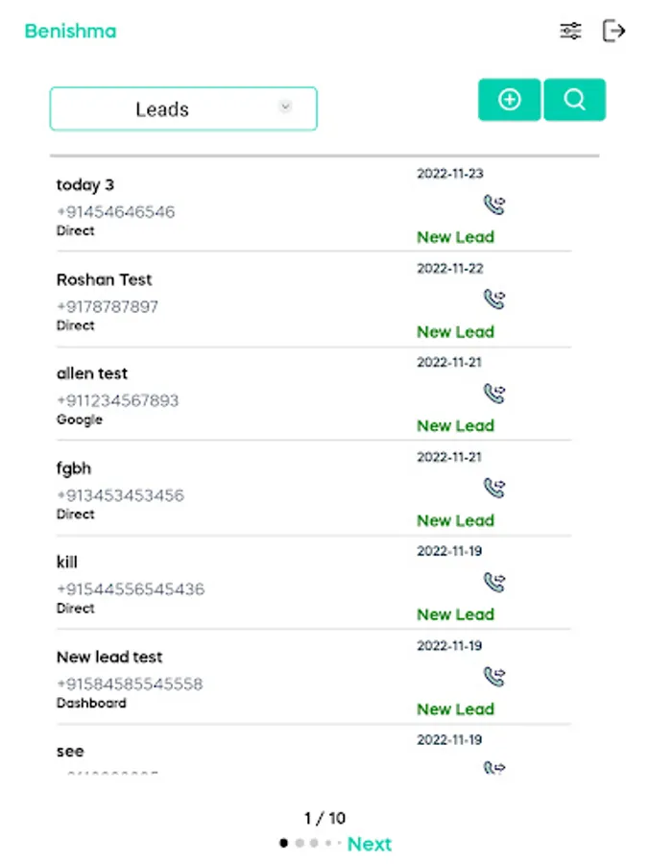The image size is (648, 864).
Task: Go to the Next page
Action: pyautogui.click(x=370, y=844)
